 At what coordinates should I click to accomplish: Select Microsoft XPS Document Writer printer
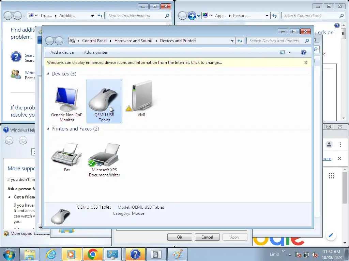(x=104, y=160)
